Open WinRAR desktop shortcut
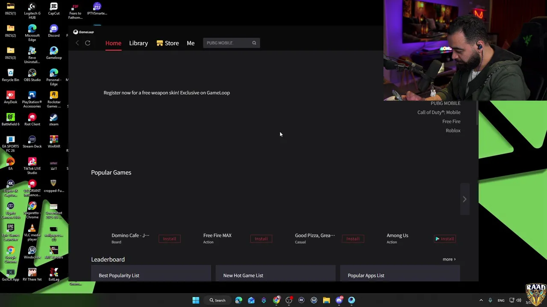547x307 pixels. (x=54, y=142)
